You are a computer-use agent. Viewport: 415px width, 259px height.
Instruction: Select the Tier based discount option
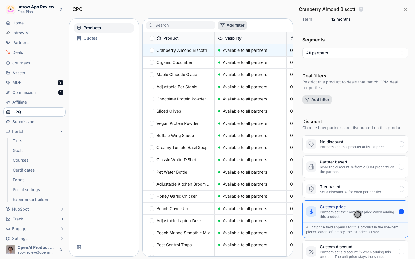pos(401,189)
